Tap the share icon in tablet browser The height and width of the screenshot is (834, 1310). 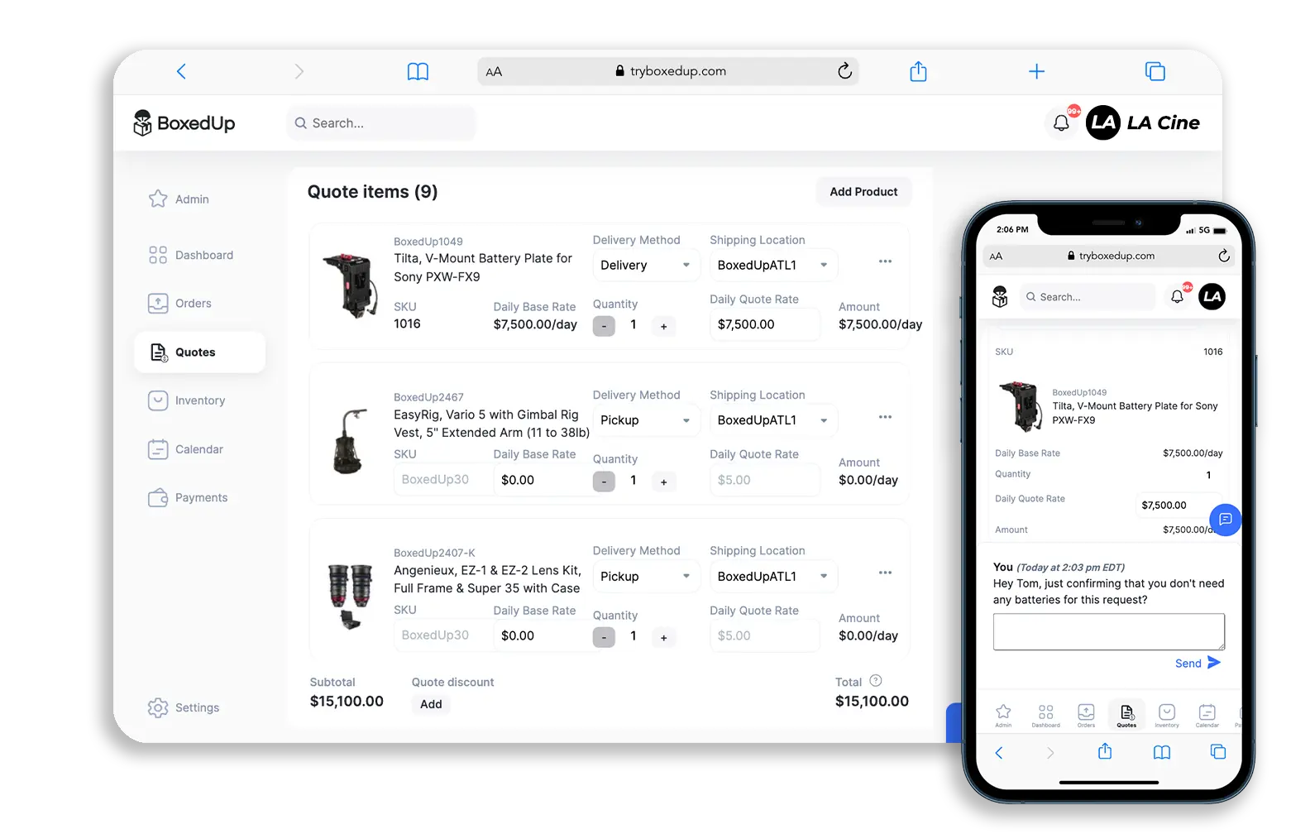click(918, 72)
